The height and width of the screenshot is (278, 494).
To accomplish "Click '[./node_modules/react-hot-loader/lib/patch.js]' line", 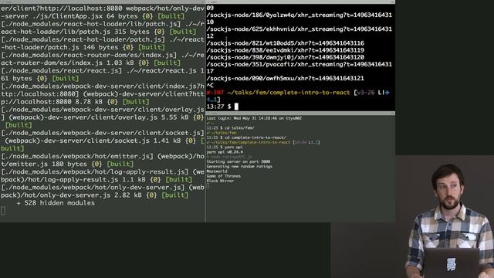I will [103, 24].
